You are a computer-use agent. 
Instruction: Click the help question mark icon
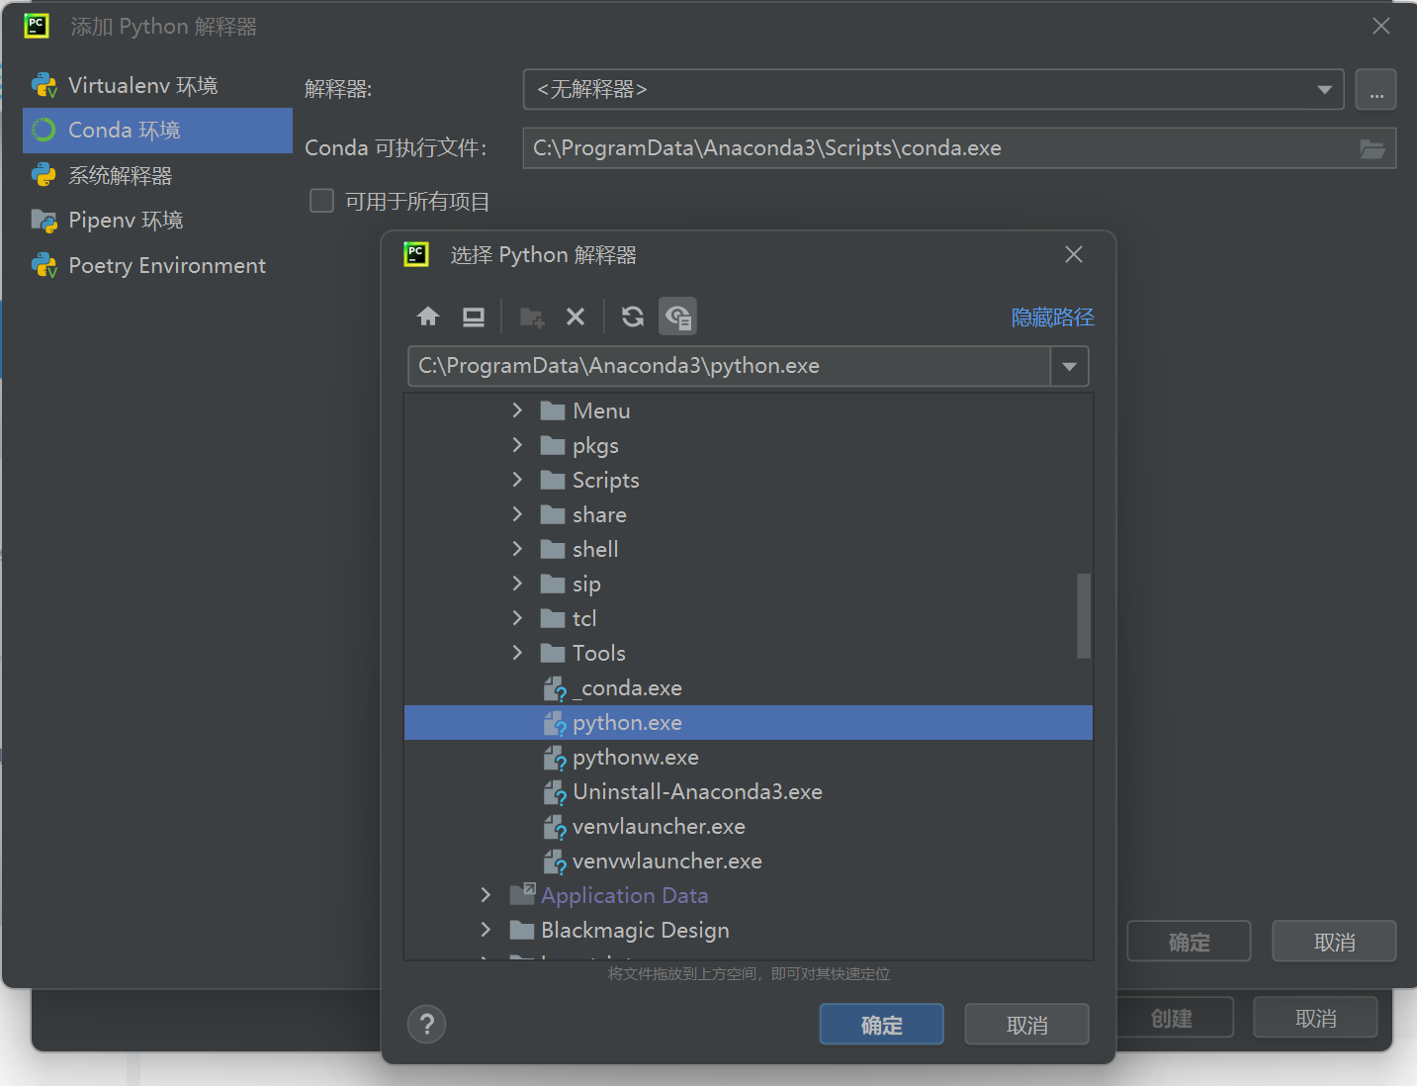pos(427,1025)
